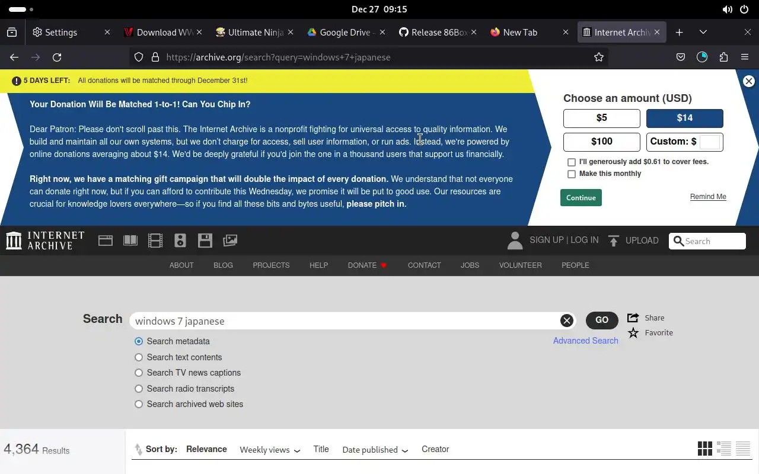
Task: Open the Images icon in archive navbar
Action: pyautogui.click(x=230, y=241)
